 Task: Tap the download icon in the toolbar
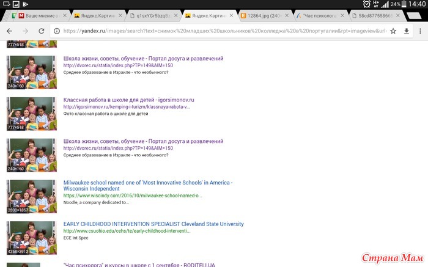407,31
